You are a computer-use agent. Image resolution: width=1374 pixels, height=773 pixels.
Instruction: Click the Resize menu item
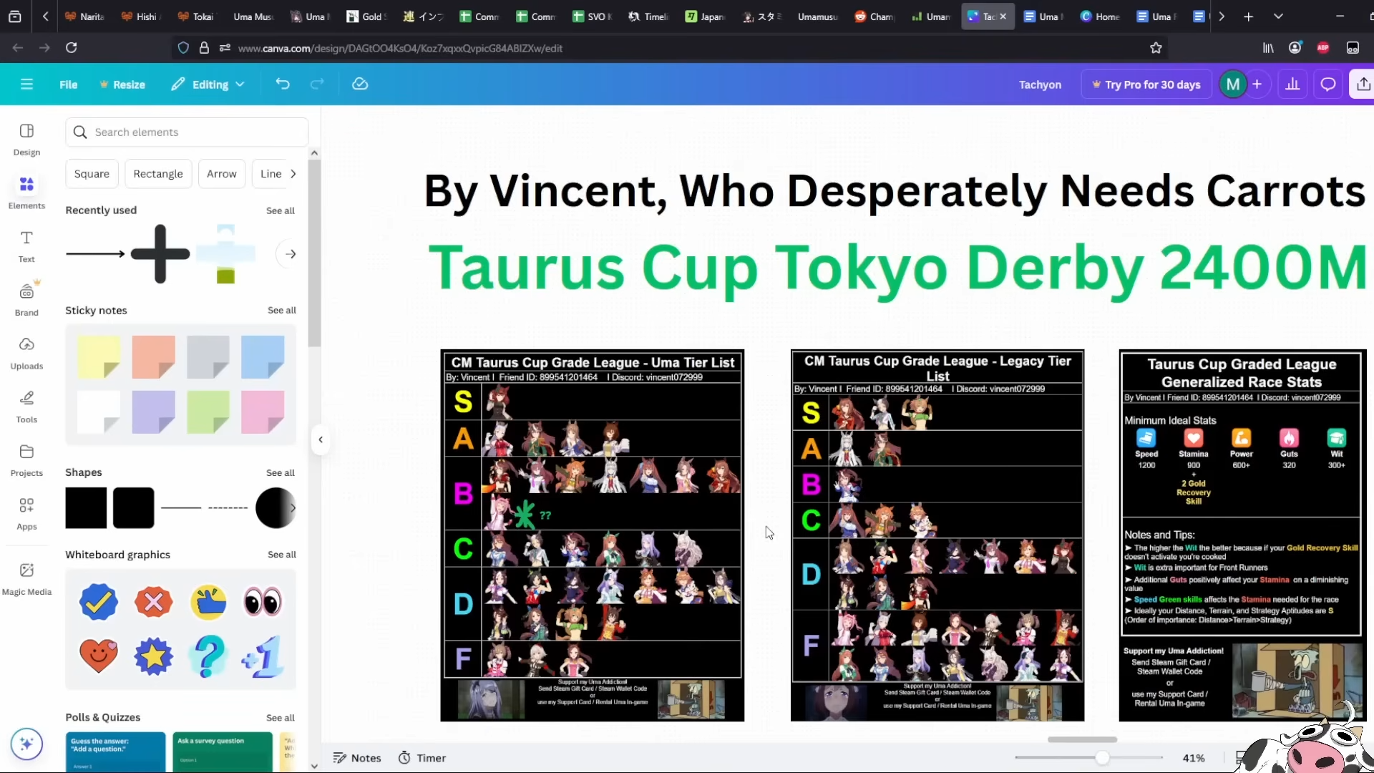122,84
